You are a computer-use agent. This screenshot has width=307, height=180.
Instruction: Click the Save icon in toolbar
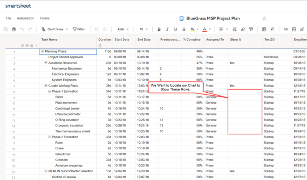tap(5, 29)
